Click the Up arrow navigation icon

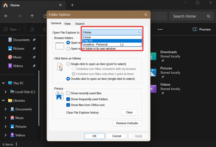click(32, 16)
